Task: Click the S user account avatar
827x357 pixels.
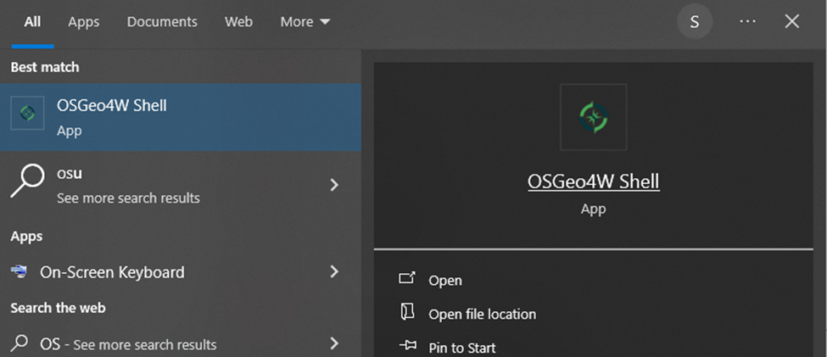Action: point(695,21)
